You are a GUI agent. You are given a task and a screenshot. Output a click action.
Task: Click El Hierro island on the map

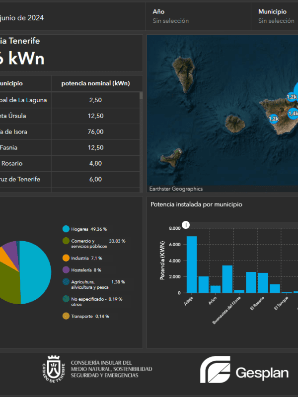coord(171,158)
